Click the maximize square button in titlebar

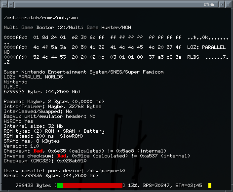point(228,4)
